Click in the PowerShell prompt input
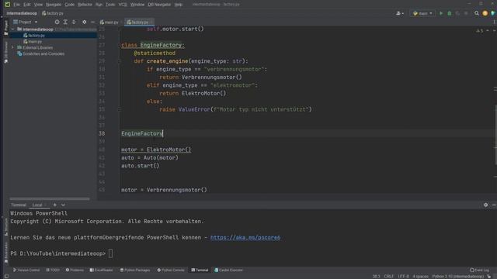Viewport: 497px width, 279px height. (x=110, y=253)
